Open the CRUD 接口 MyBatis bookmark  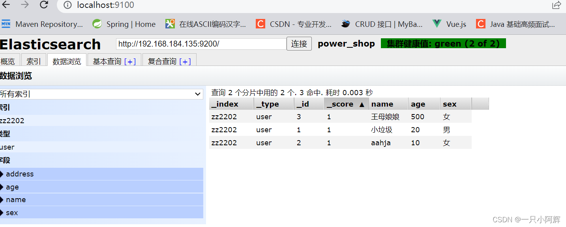tap(382, 24)
